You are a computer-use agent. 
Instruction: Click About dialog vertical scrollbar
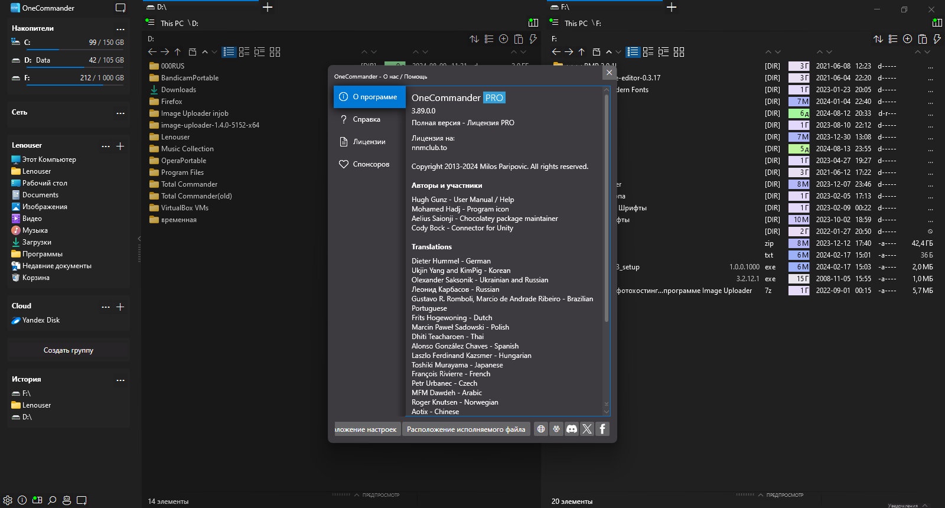tap(606, 208)
